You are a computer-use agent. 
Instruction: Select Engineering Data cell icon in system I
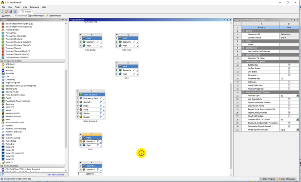81,98
